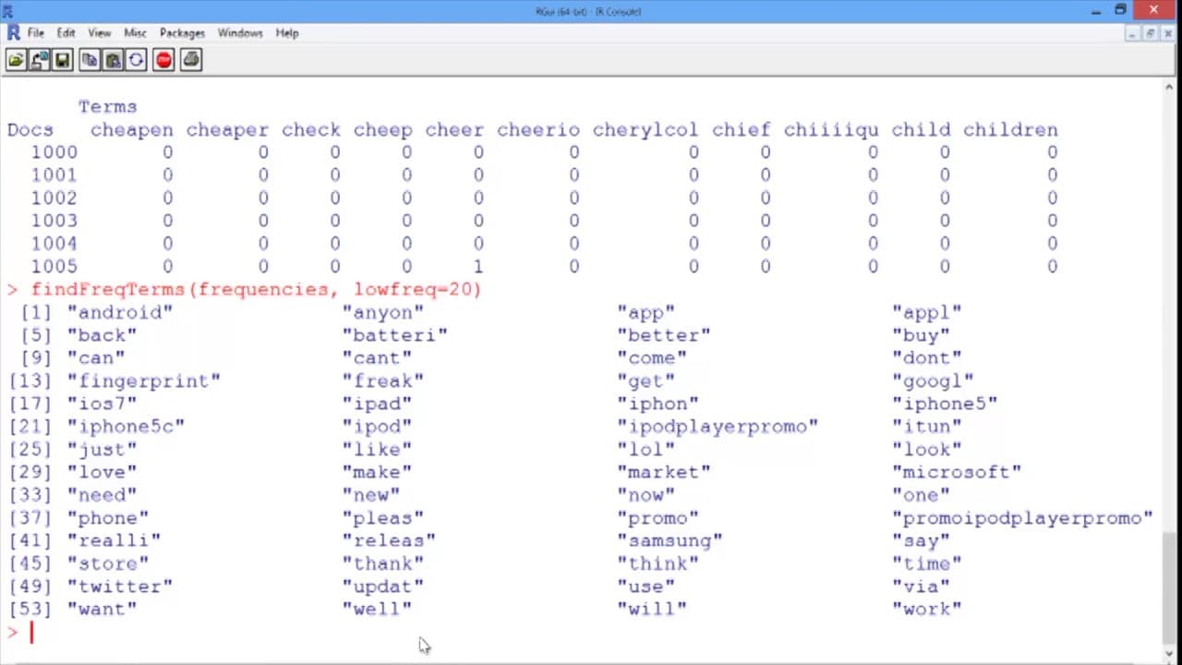This screenshot has width=1182, height=665.
Task: Restore down the inner R Console child window
Action: (1151, 33)
